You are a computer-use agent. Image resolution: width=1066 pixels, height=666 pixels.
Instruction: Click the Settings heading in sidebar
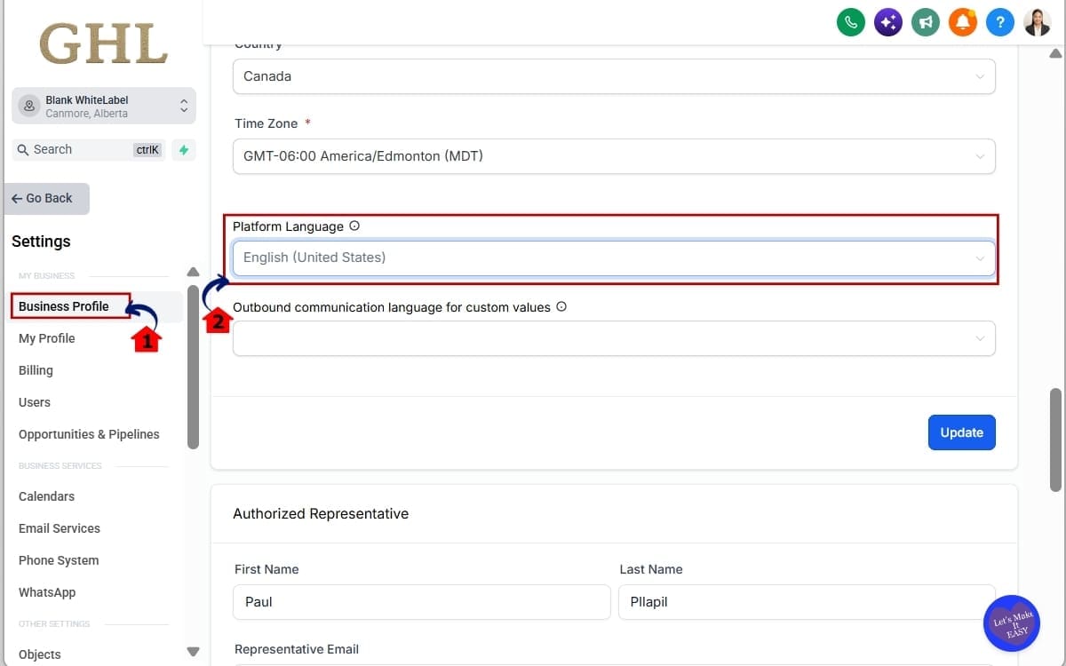pos(41,242)
